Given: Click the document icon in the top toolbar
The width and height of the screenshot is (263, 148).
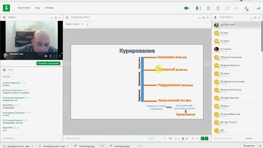Looking at the screenshot, I should (208, 8).
